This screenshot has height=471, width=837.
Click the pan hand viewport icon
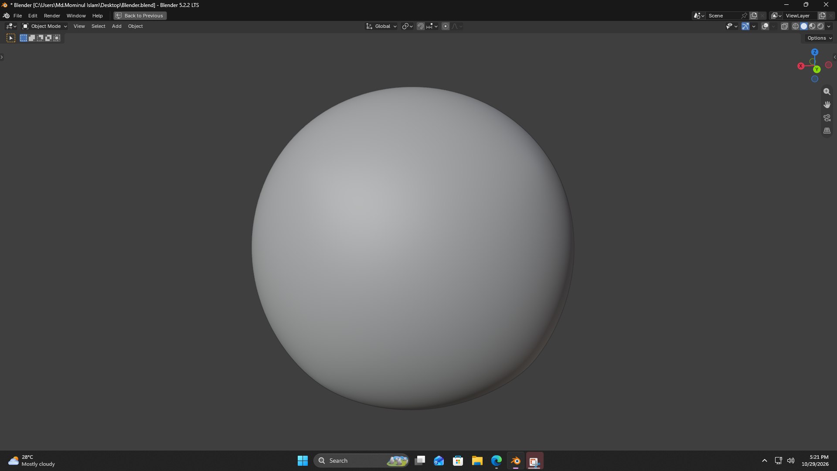point(827,105)
